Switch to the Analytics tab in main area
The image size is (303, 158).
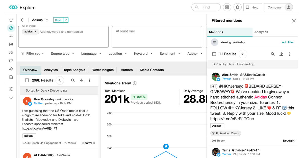51,70
